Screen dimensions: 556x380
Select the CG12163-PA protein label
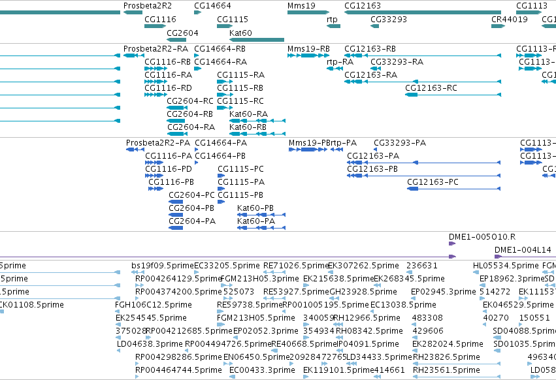[373, 156]
